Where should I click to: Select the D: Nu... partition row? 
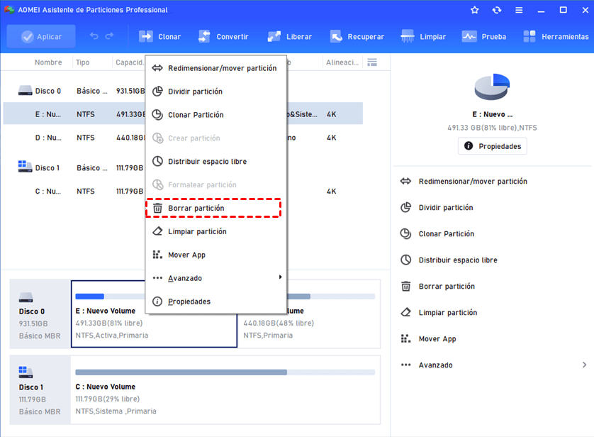(x=183, y=138)
